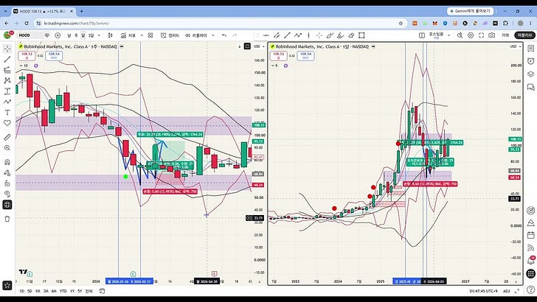537x302 pixels.
Task: Click the 108.52 sell price box on left chart
Action: pos(27,55)
